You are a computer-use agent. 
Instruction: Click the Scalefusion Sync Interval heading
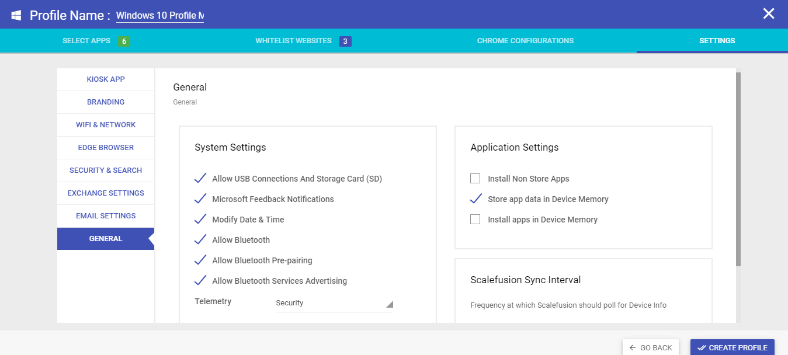[526, 280]
